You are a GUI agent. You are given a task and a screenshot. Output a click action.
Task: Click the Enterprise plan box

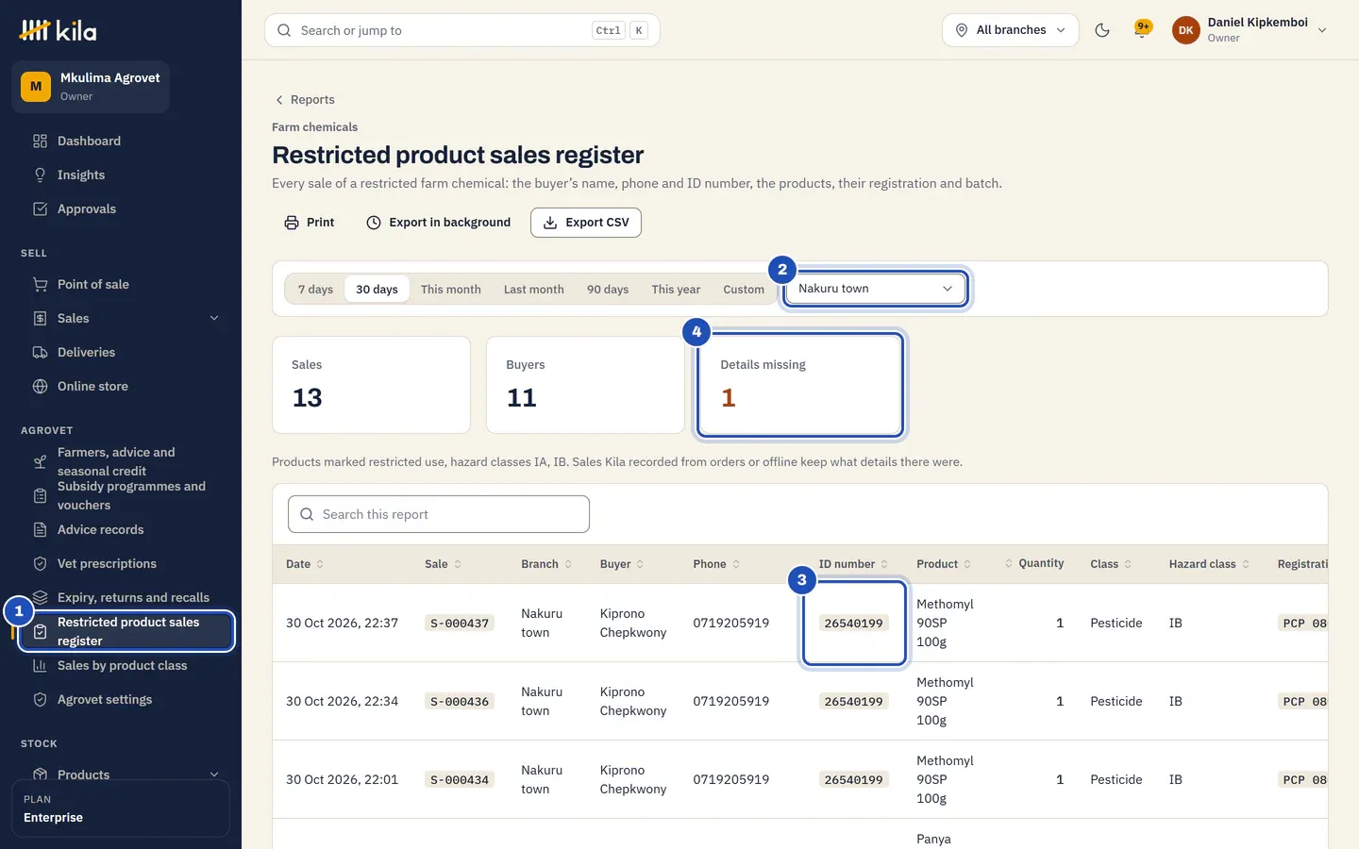pos(121,808)
